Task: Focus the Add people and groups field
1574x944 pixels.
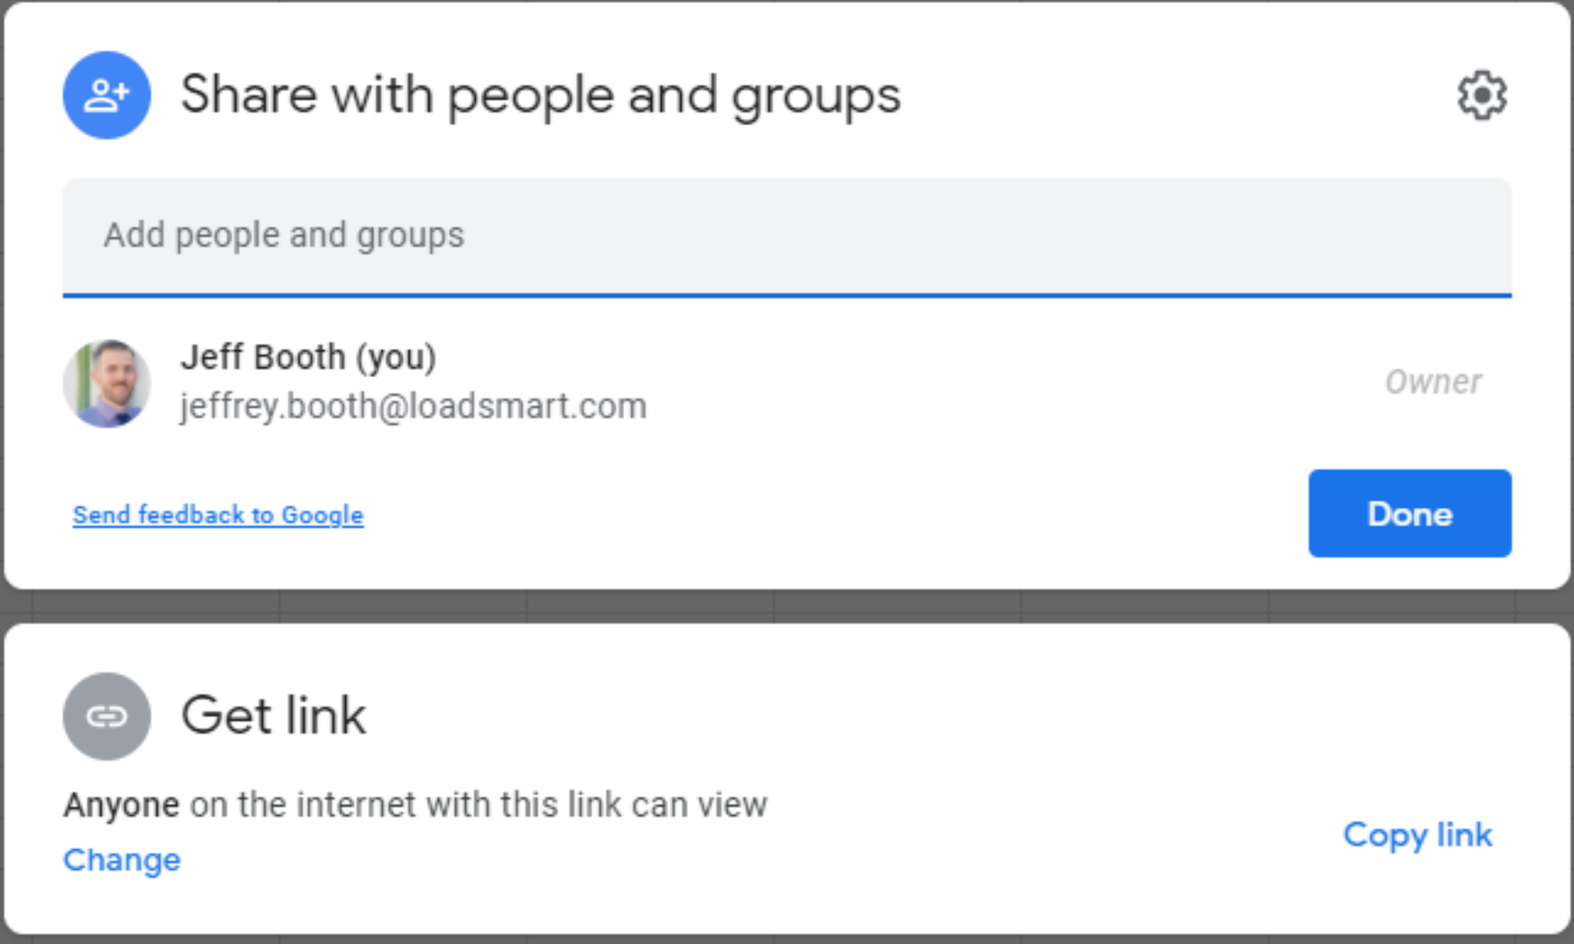Action: 787,236
